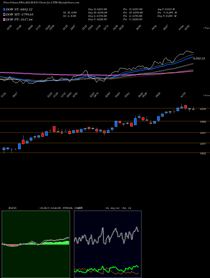Image resolution: width=210 pixels, height=278 pixels.
Task: Click the blue EMA line end near 6102.55
Action: pyautogui.click(x=192, y=57)
